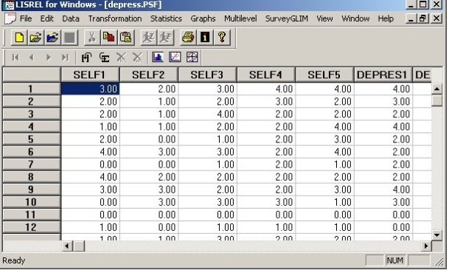Viewport: 449px width, 270px height.
Task: Click SELF2 cell in row 5
Action: tap(149, 139)
